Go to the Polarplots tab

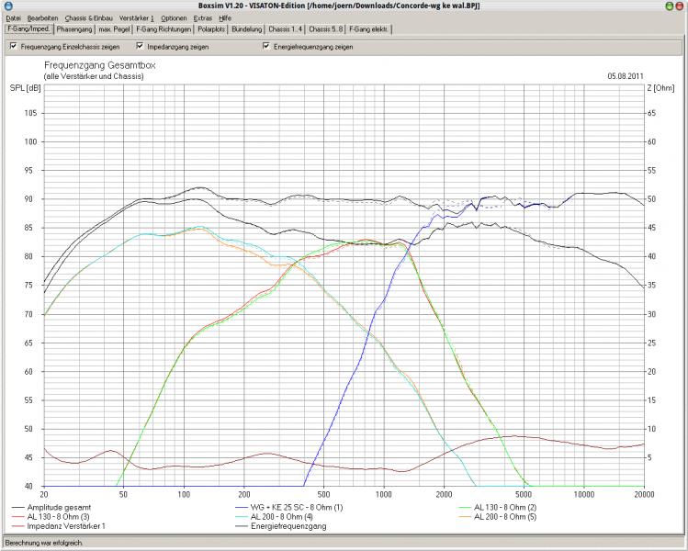(x=210, y=29)
